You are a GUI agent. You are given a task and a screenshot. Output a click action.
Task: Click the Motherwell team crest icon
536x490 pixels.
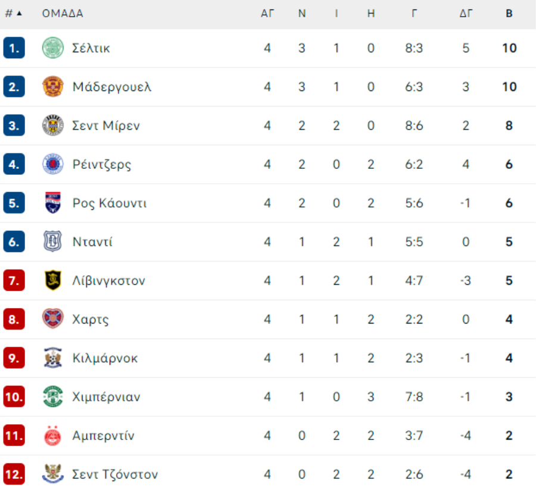point(52,87)
